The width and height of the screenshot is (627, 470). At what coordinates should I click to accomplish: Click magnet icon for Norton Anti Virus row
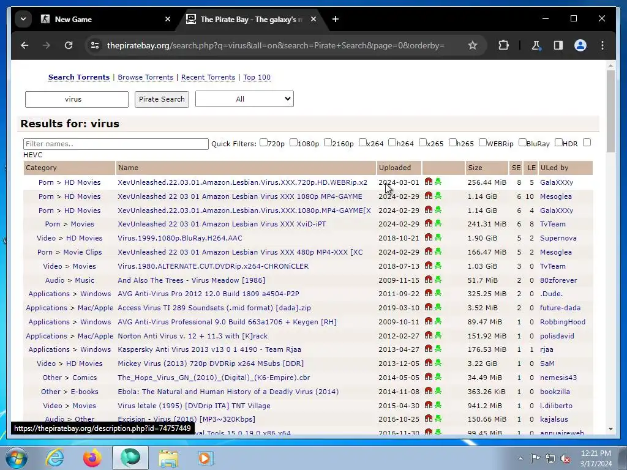(428, 335)
